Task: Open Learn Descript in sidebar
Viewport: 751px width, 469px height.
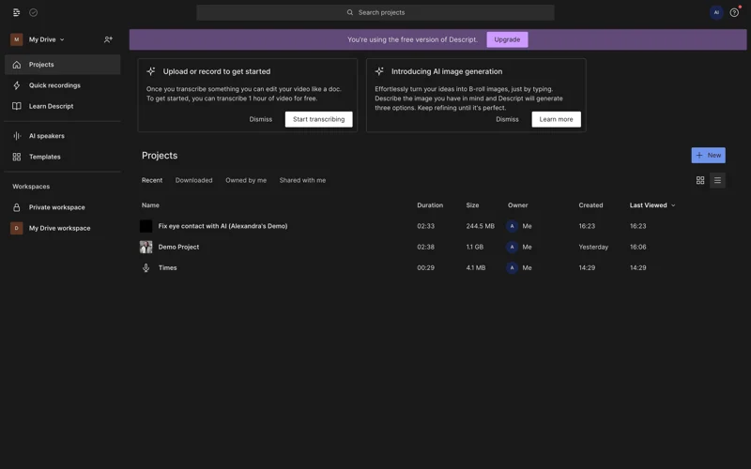Action: pos(62,106)
